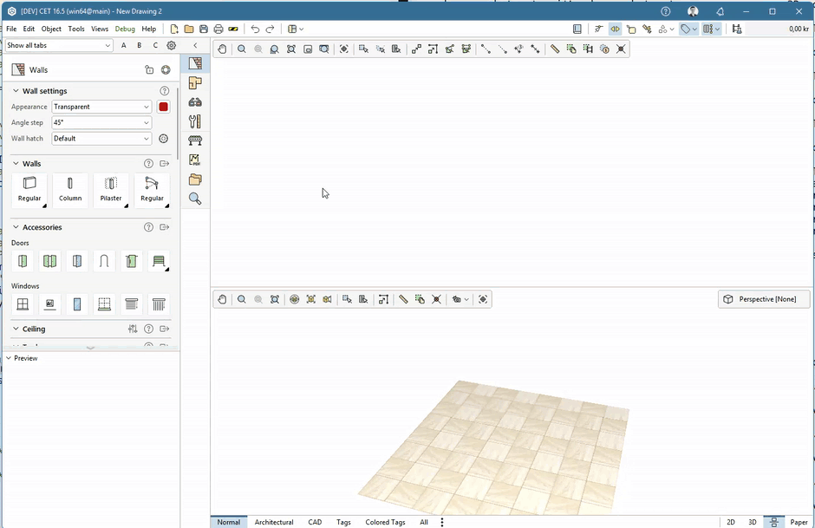The height and width of the screenshot is (528, 815).
Task: Switch to the Architectural view tab
Action: pyautogui.click(x=274, y=522)
